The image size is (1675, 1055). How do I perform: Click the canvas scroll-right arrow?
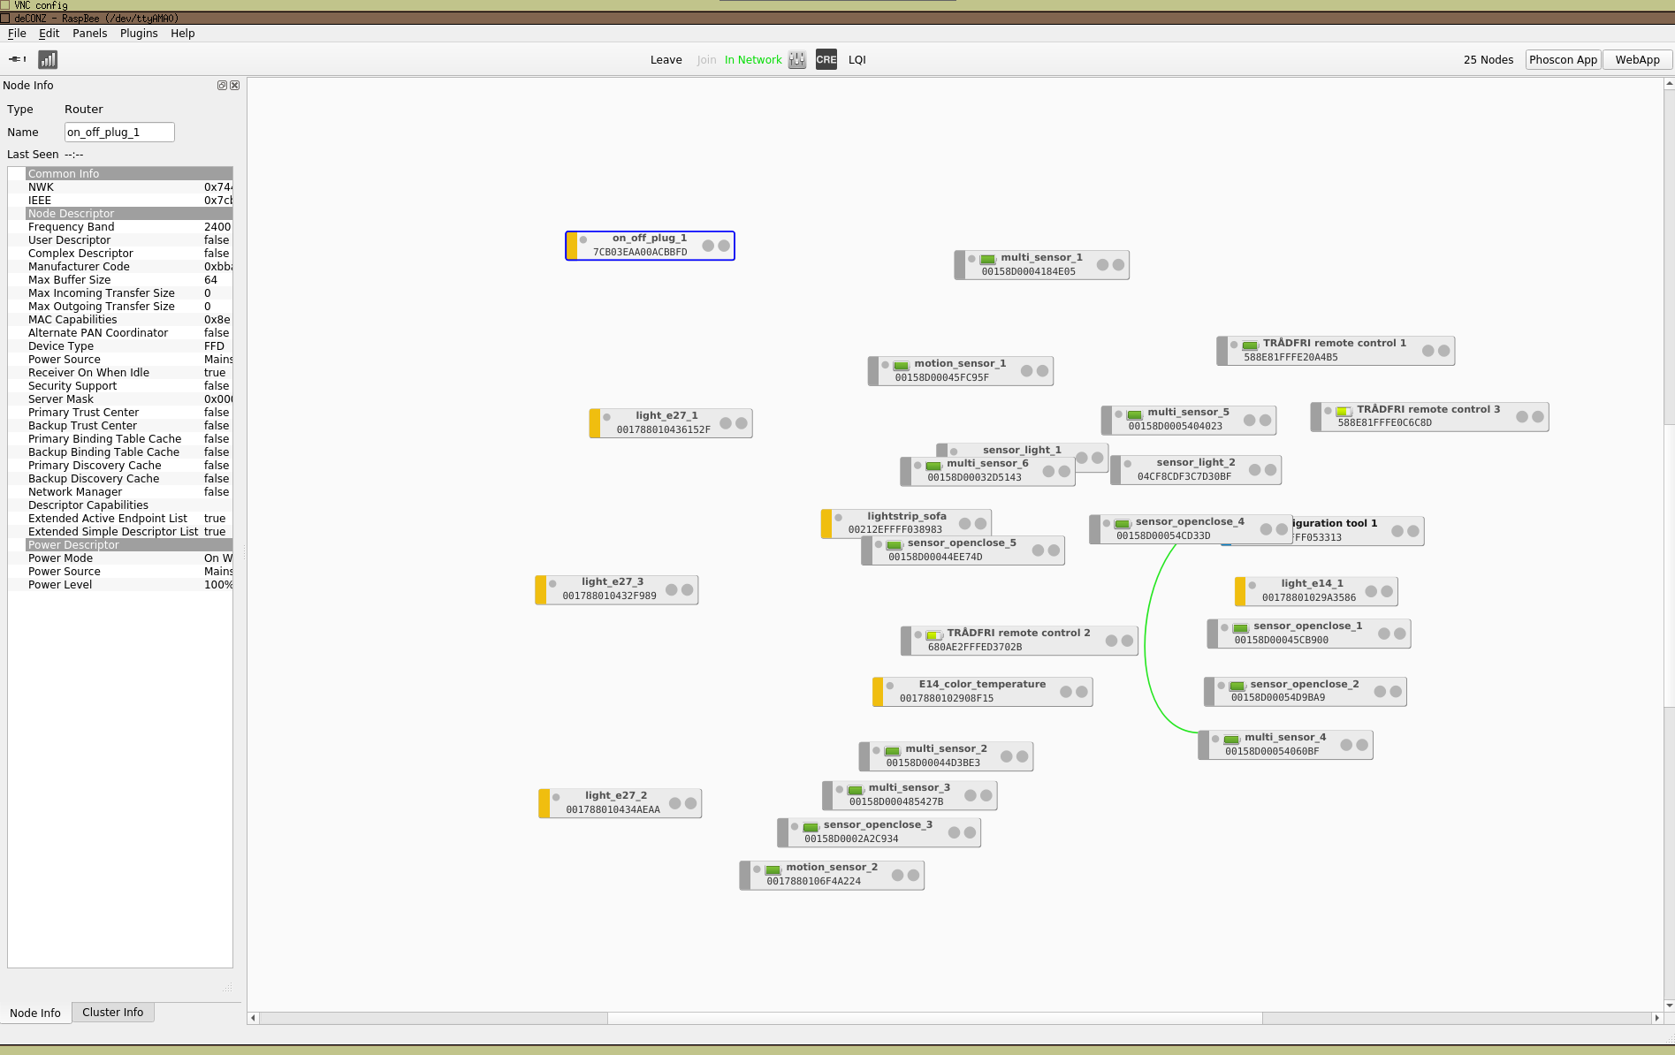(1656, 1018)
